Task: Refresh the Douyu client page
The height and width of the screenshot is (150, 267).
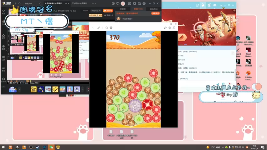Action: 19,3
